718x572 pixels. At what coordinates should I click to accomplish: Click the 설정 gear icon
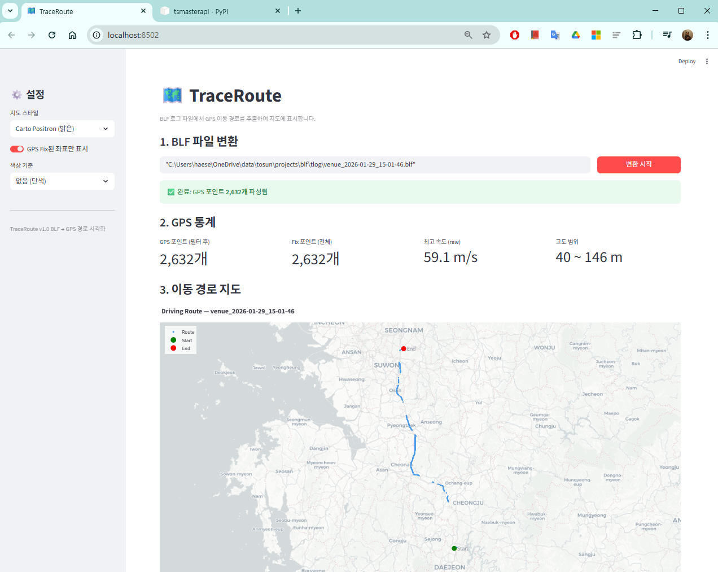[x=17, y=94]
